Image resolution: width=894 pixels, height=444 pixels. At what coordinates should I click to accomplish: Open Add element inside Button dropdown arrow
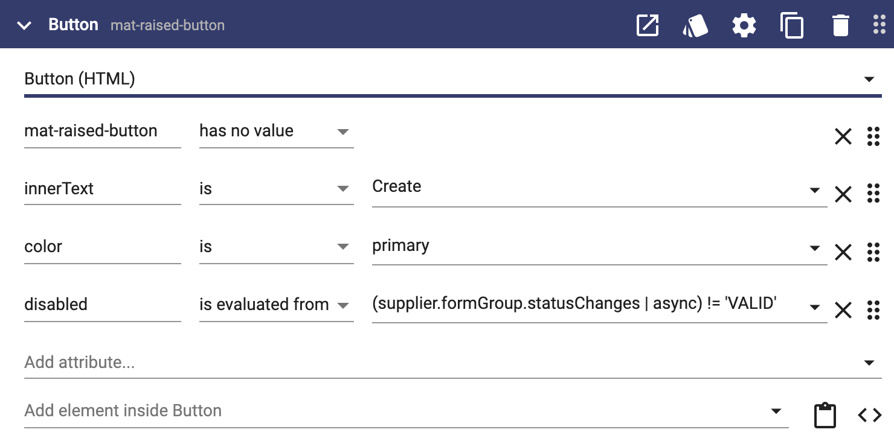coord(776,411)
